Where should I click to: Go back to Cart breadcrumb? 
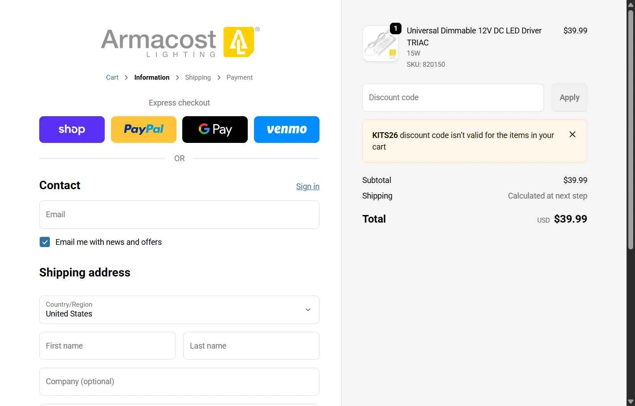[112, 77]
